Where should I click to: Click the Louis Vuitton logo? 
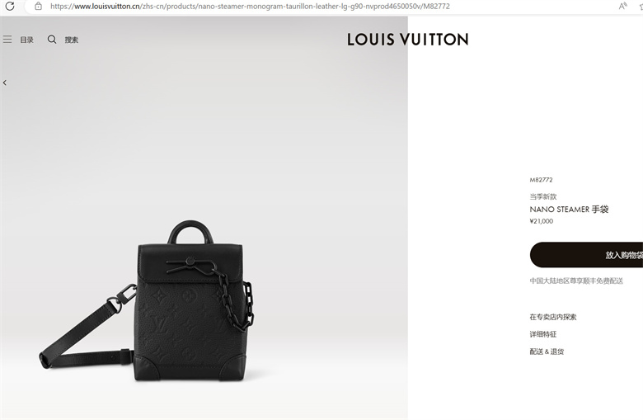407,40
